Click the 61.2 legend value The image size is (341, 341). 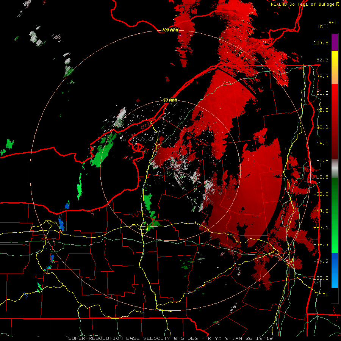322,93
